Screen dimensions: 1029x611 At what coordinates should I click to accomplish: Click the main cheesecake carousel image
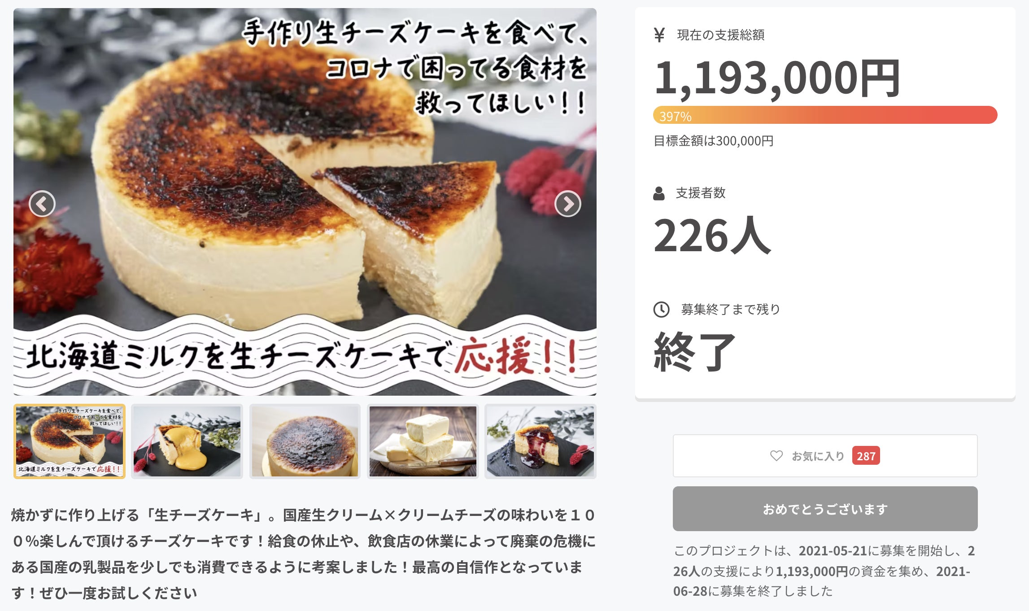tap(305, 202)
